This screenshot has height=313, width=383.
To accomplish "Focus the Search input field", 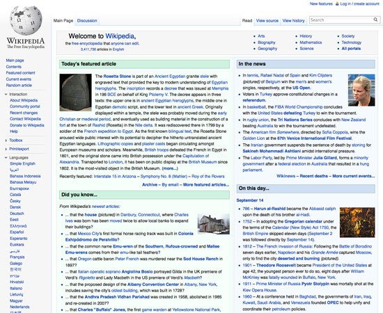I will (x=341, y=20).
